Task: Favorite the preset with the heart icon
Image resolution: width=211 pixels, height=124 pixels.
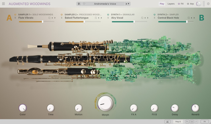Action: point(84,4)
